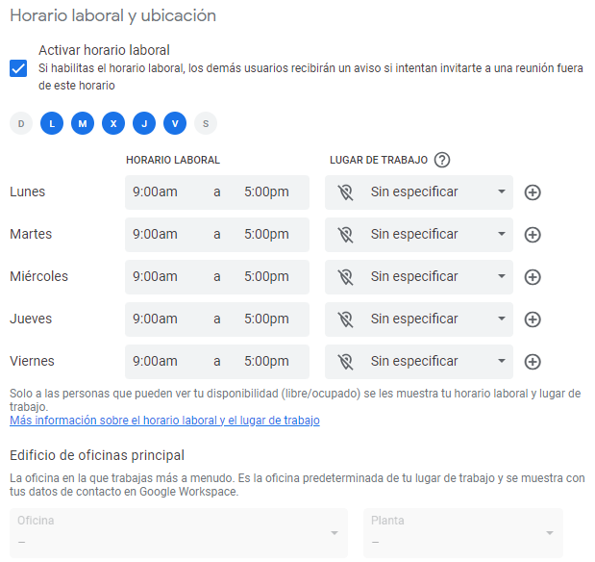Toggle the M day circle for Martes
This screenshot has width=595, height=562.
[83, 123]
